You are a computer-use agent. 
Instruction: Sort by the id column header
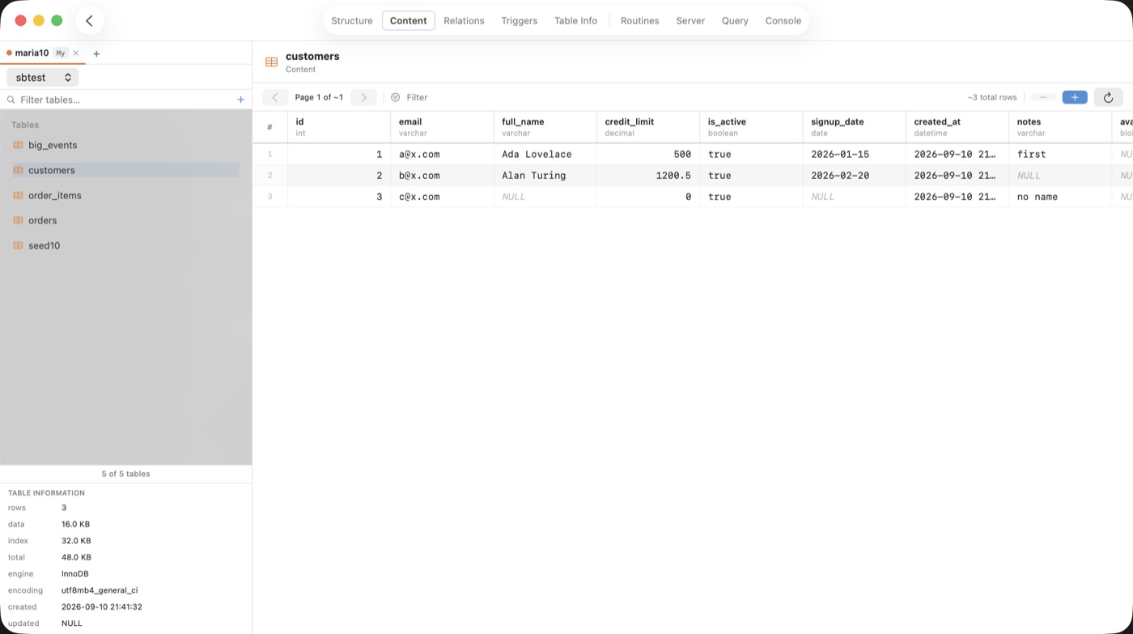[x=339, y=127]
